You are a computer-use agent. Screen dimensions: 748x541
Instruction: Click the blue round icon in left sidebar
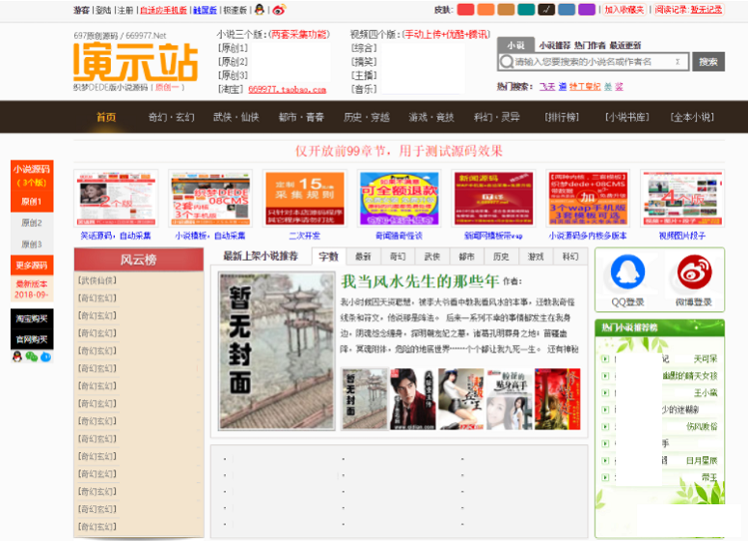pyautogui.click(x=44, y=356)
